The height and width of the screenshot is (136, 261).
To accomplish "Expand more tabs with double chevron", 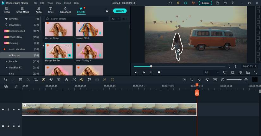I will coord(107,11).
